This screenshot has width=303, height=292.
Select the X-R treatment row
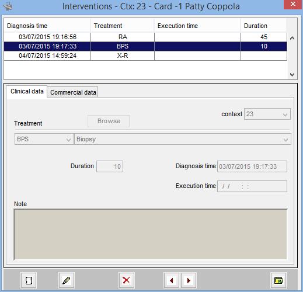click(145, 55)
